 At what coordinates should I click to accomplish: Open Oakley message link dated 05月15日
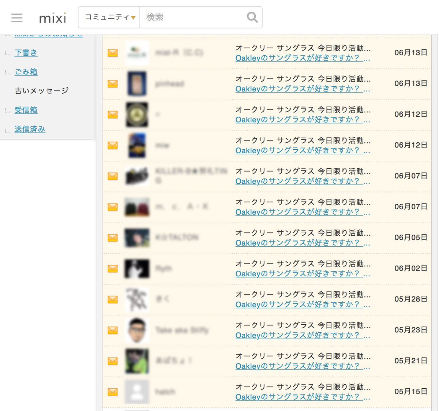click(x=303, y=397)
